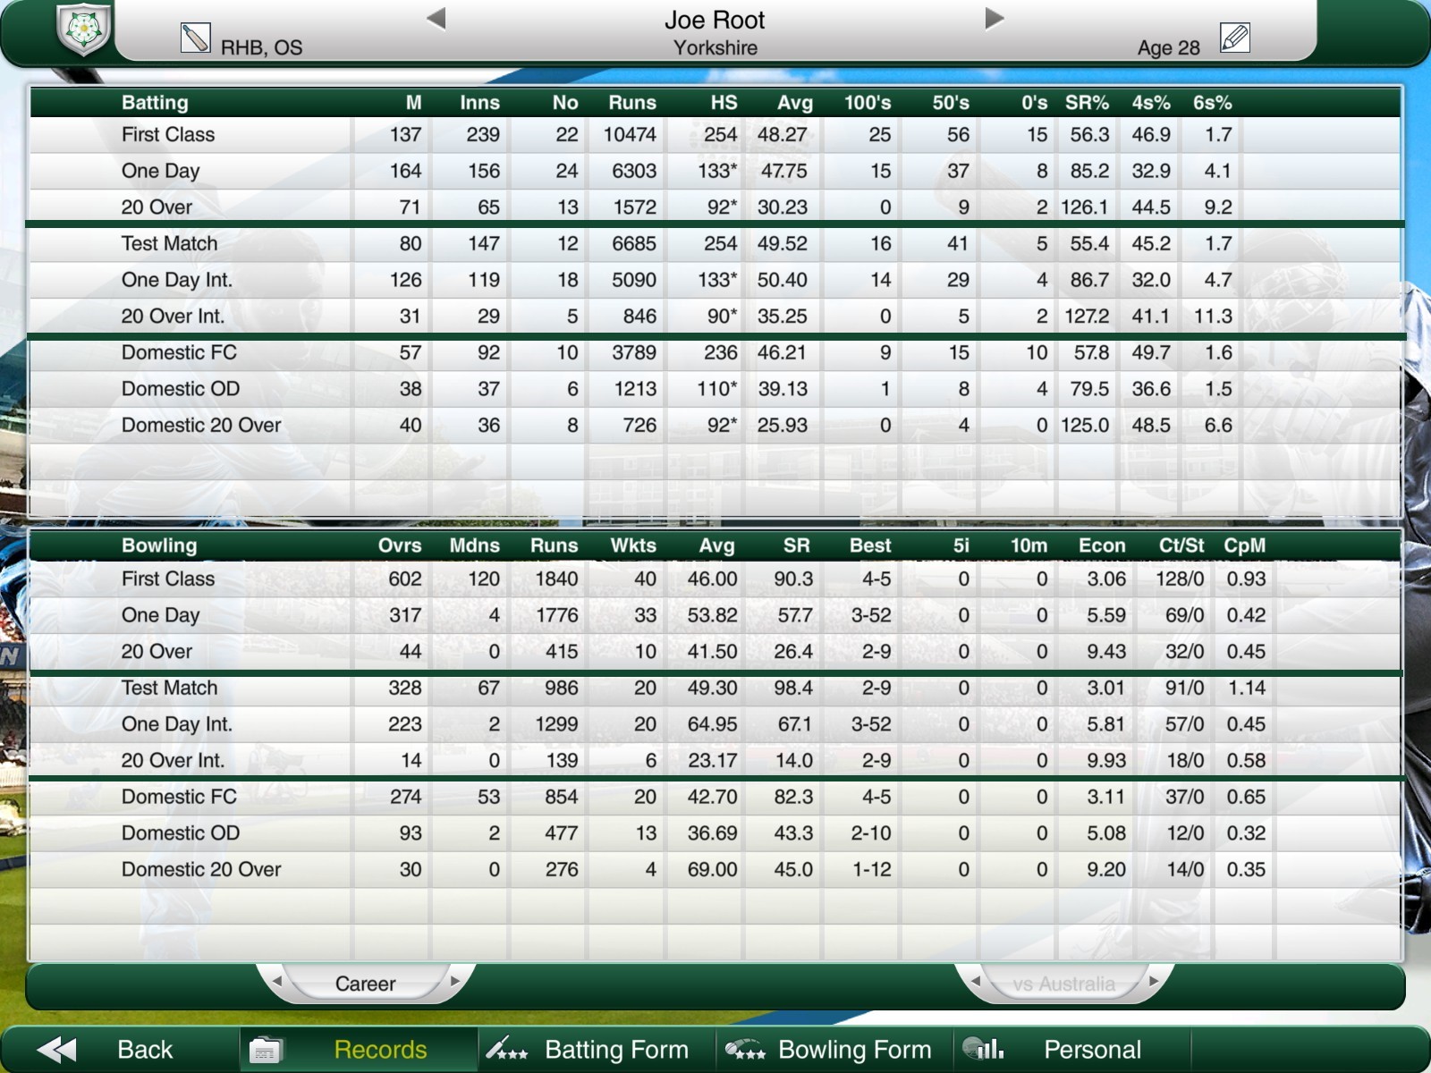This screenshot has height=1073, width=1431.
Task: Click One Day Int. batting average 50.40
Action: [x=782, y=280]
